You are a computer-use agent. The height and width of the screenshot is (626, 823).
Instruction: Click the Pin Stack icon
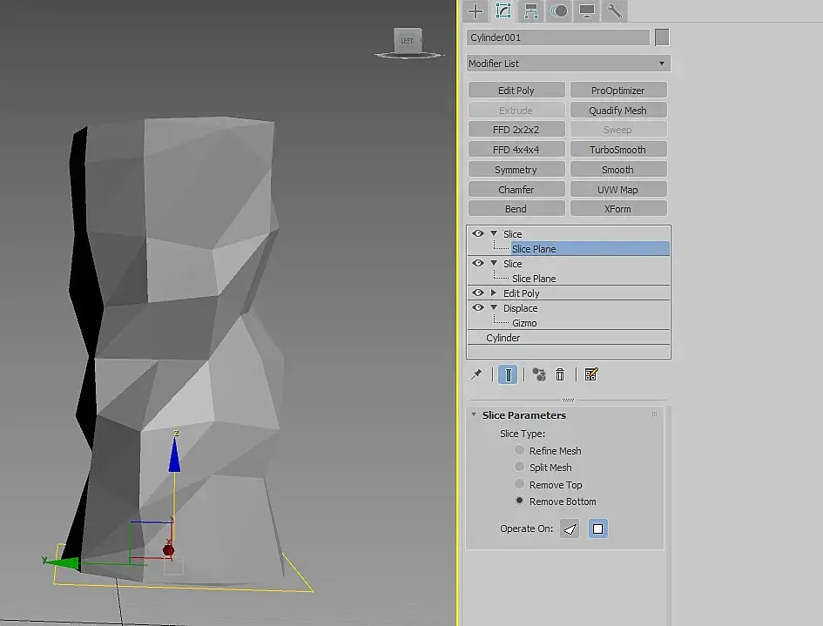point(476,374)
